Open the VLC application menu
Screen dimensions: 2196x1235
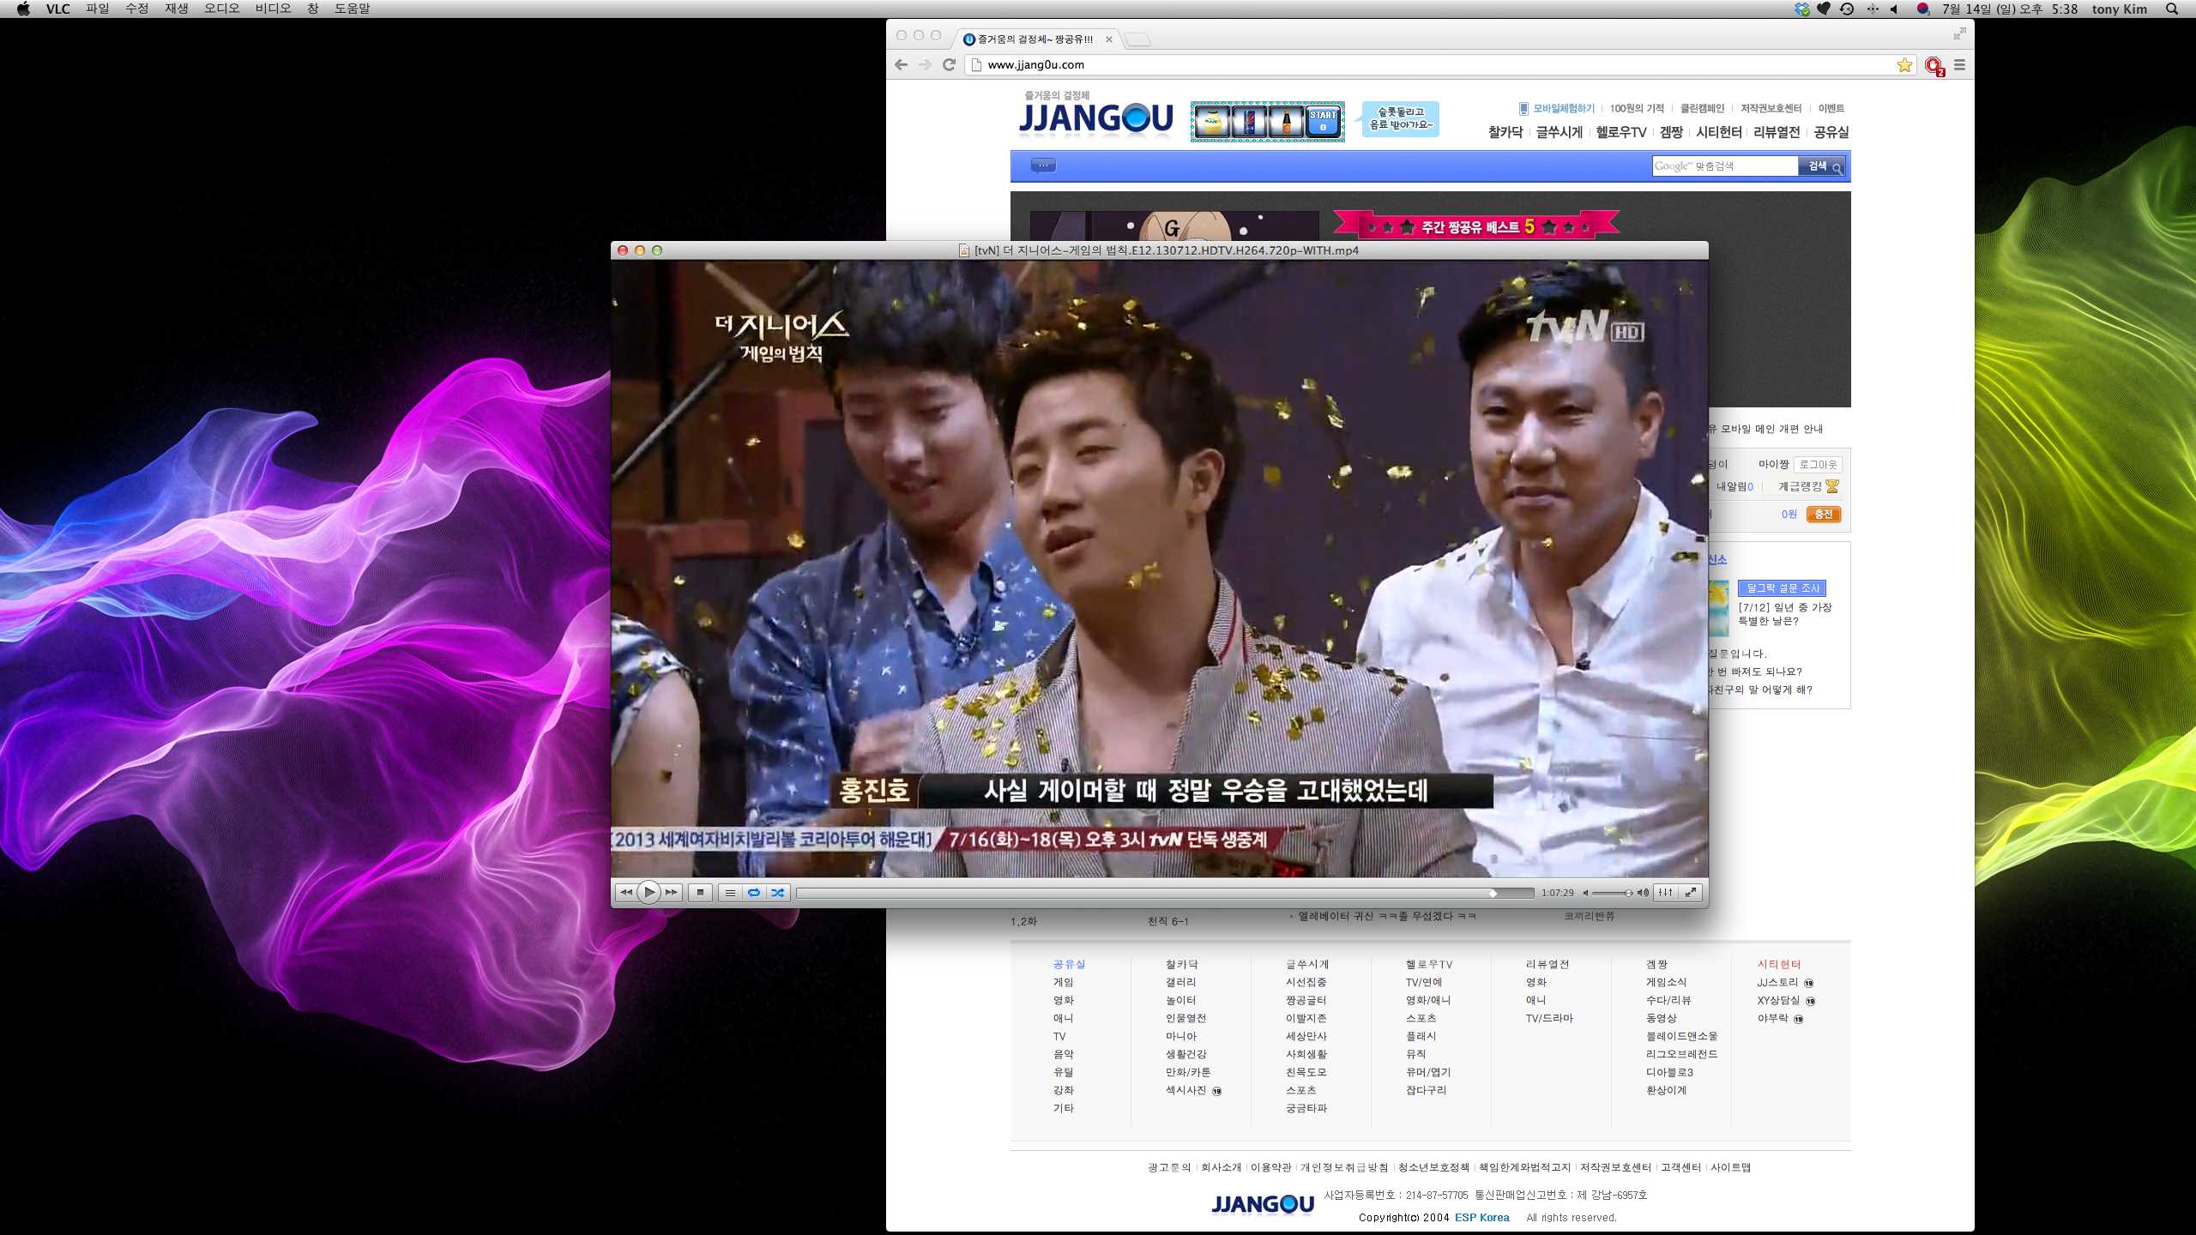coord(58,9)
